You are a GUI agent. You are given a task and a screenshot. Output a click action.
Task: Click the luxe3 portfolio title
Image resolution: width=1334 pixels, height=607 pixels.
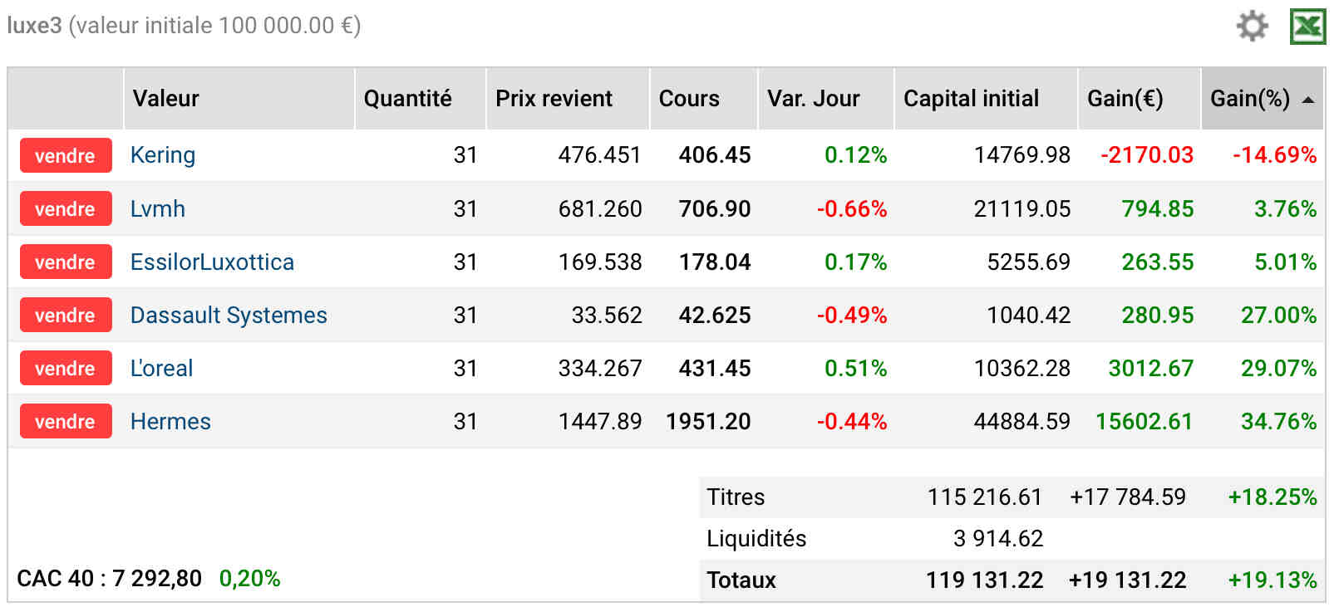[x=34, y=26]
